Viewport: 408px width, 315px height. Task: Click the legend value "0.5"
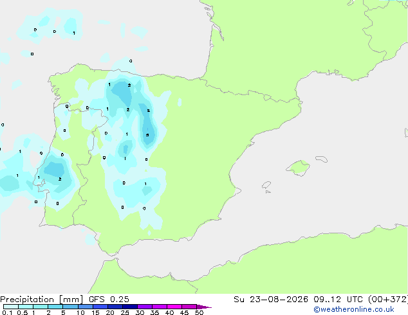coord(22,312)
